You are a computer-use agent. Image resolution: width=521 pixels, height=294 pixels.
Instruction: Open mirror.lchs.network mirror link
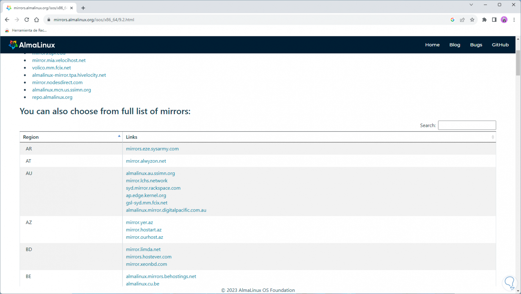tap(147, 180)
